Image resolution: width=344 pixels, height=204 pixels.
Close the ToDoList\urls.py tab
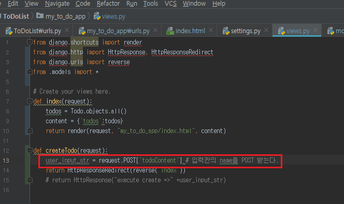[x=67, y=30]
